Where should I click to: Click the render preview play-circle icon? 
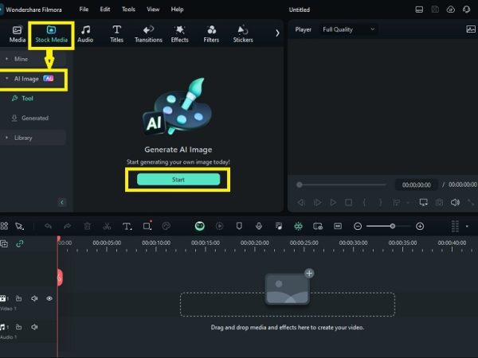(220, 226)
